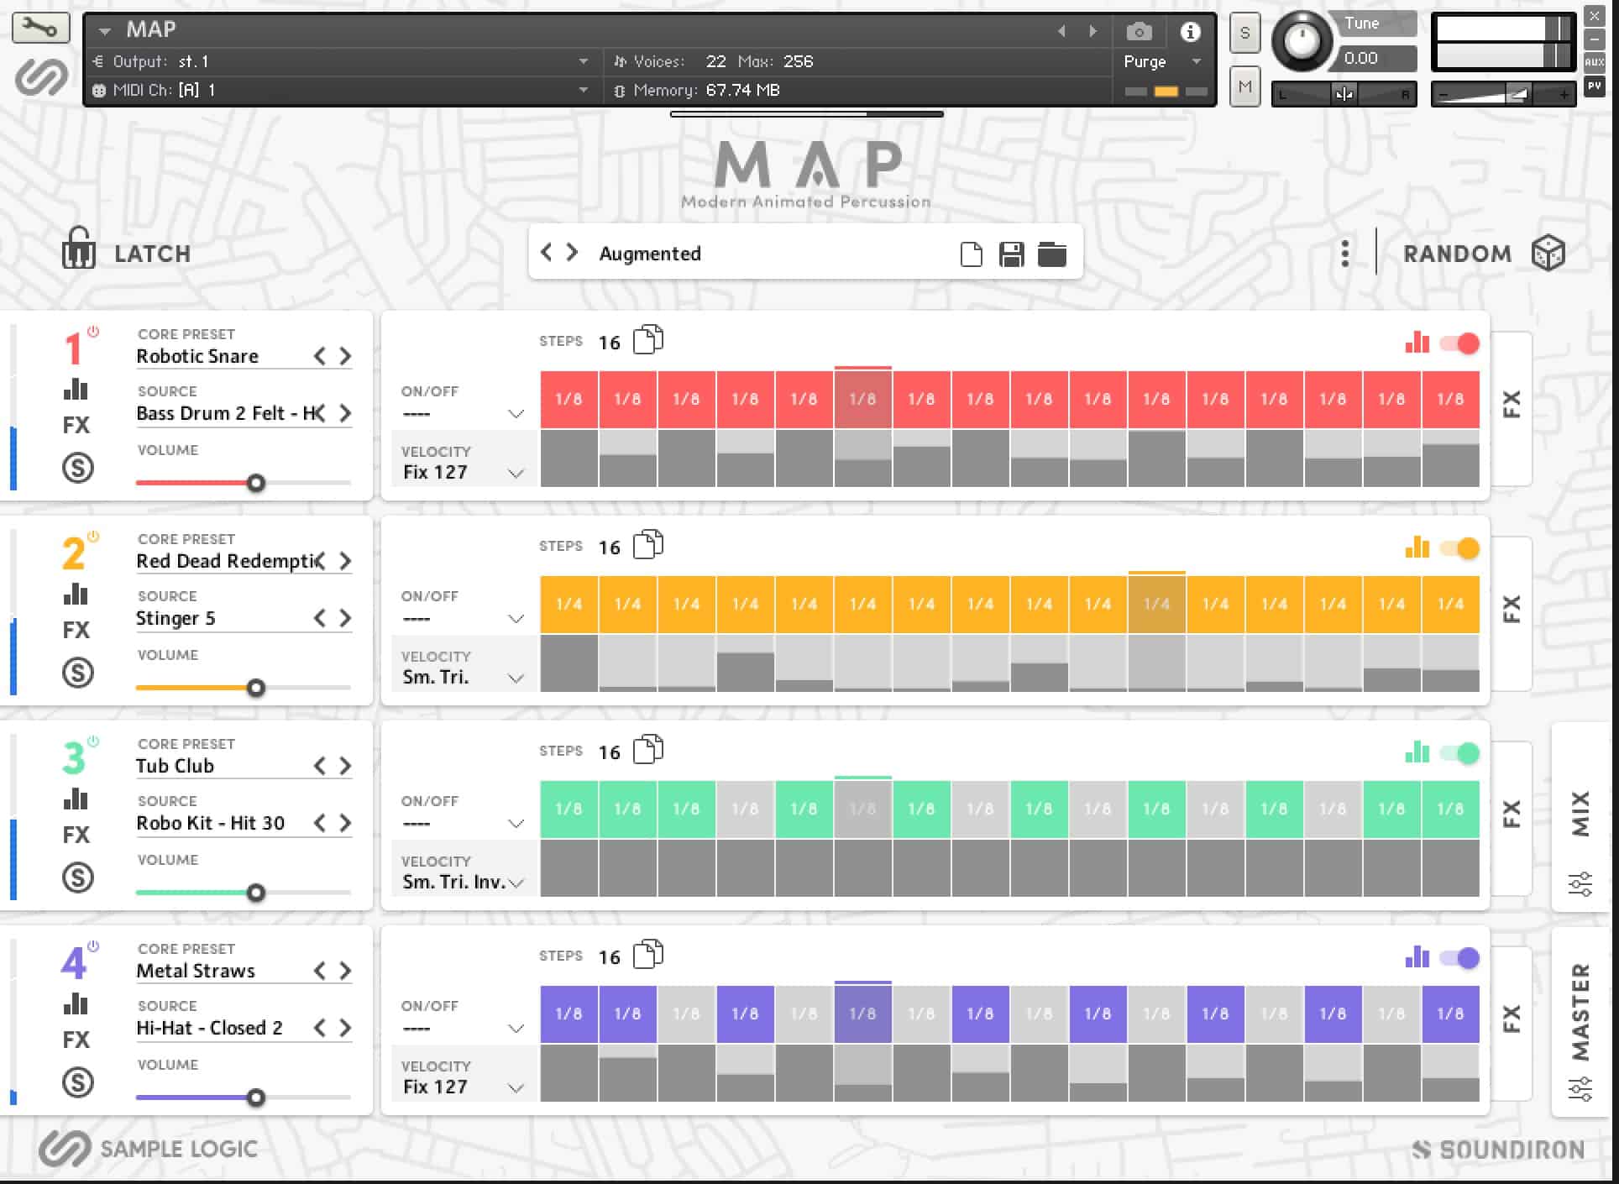Click the RANDOM button to randomize

(x=1457, y=253)
